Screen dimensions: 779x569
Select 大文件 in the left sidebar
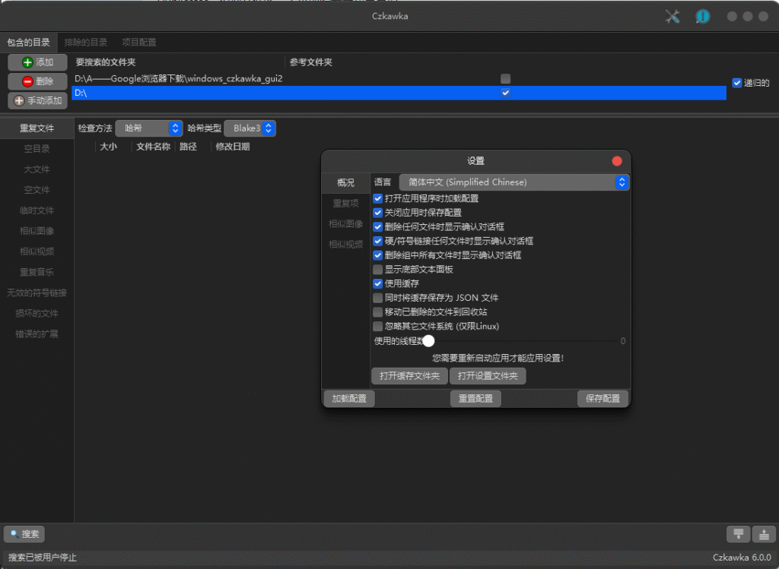point(37,169)
